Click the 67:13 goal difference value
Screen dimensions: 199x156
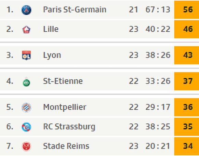(158, 10)
